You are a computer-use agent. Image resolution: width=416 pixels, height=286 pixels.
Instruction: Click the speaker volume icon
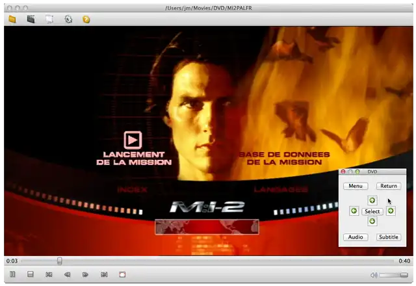374,275
